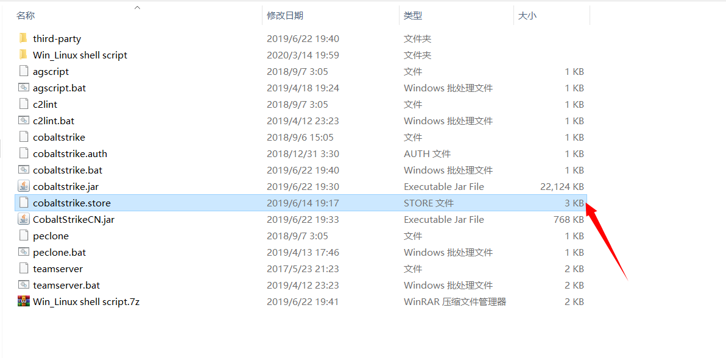Click the STORE 文件 type cell
The image size is (726, 358).
[429, 203]
